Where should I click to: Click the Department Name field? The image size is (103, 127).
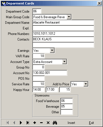point(63,22)
